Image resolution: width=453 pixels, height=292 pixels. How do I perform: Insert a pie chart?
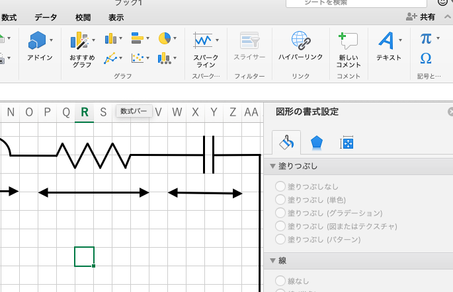pyautogui.click(x=165, y=38)
